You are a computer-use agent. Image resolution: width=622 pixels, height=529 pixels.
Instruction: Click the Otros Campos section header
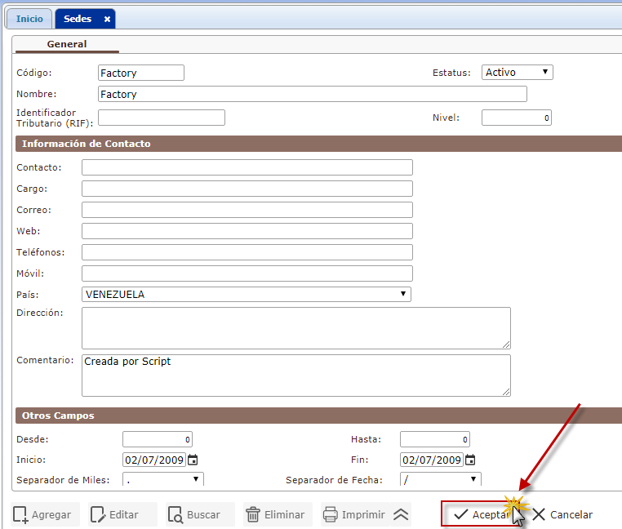click(318, 416)
